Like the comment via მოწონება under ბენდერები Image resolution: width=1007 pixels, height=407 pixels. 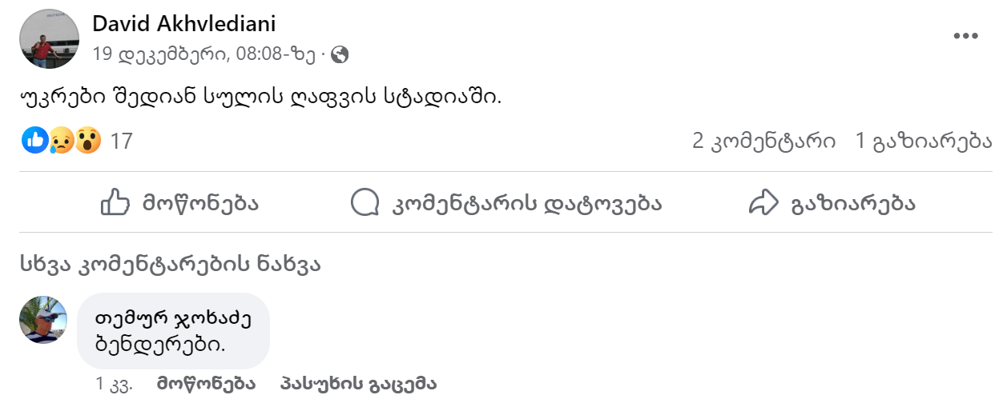click(206, 384)
